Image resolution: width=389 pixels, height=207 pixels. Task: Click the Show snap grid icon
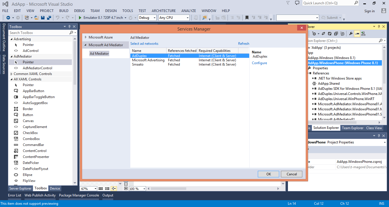click(101, 189)
